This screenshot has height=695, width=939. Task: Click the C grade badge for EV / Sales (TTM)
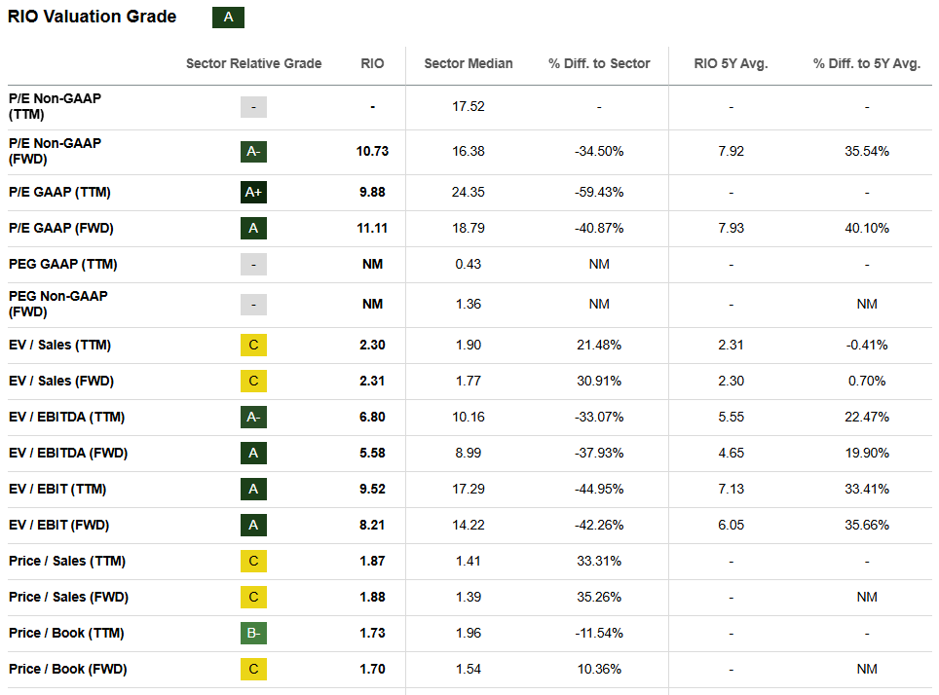[253, 345]
